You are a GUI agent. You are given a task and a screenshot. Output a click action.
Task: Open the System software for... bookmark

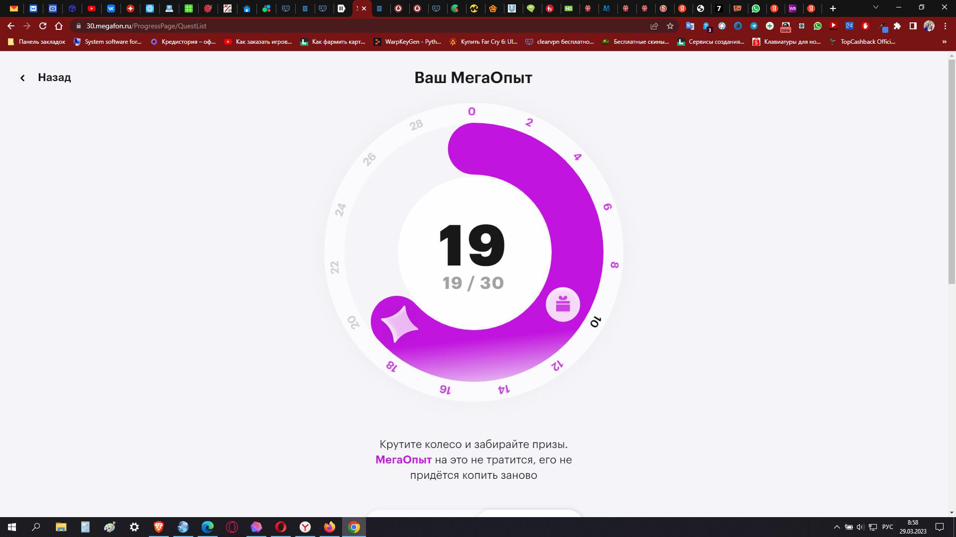(108, 42)
